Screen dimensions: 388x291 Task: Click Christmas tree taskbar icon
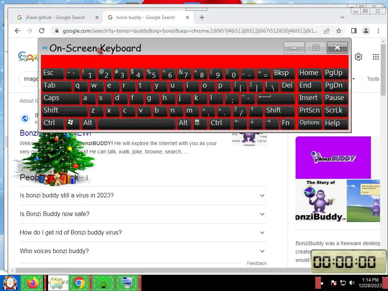[x=103, y=283]
